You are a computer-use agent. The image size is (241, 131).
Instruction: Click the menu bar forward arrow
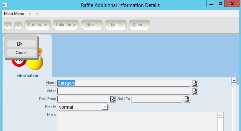point(37,14)
